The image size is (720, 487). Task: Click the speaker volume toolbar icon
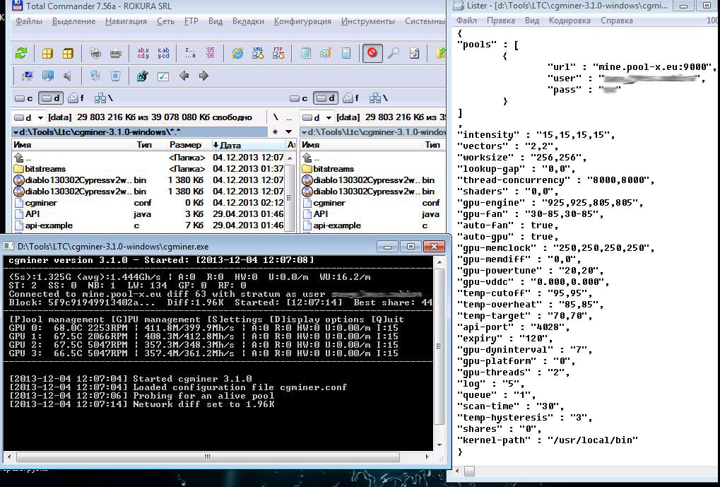tap(68, 76)
